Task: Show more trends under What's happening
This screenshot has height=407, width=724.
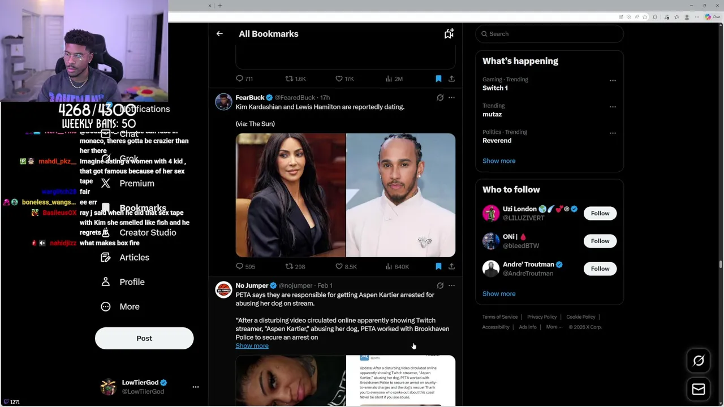Action: [499, 161]
